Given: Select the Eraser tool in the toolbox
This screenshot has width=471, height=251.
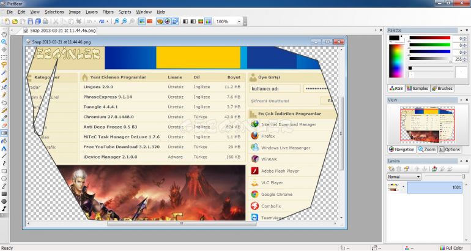Looking at the screenshot, I should point(4,125).
